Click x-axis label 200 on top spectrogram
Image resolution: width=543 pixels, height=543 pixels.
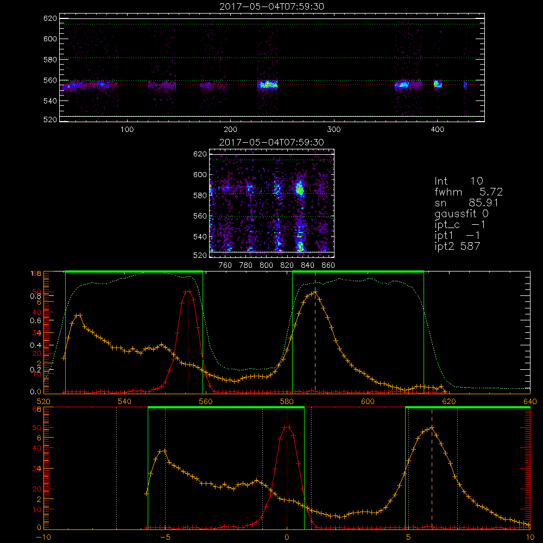pyautogui.click(x=230, y=130)
